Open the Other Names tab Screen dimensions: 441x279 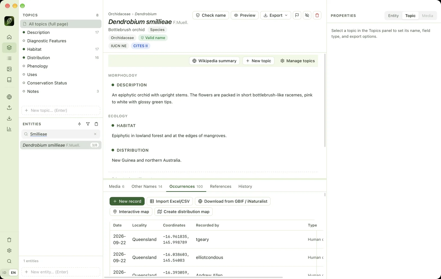point(147,186)
